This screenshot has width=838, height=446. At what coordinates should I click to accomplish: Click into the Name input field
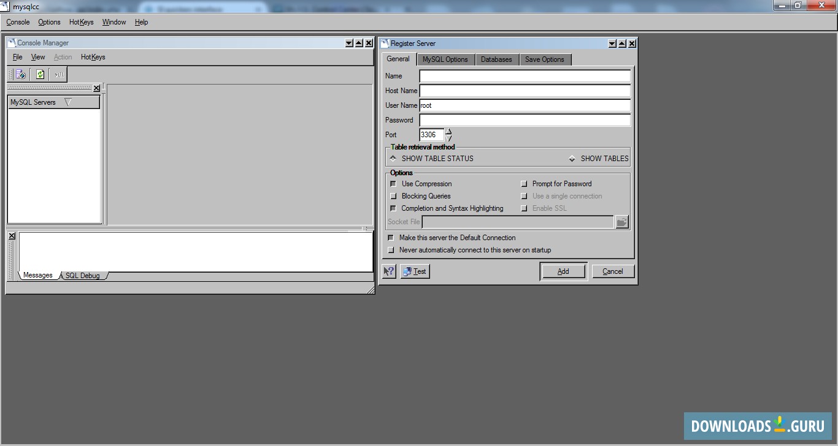click(525, 76)
